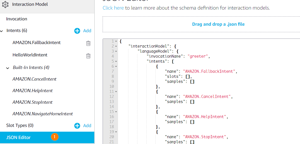300x144 pixels.
Task: Click "samples" key on line 17
Action: pyautogui.click(x=175, y=122)
